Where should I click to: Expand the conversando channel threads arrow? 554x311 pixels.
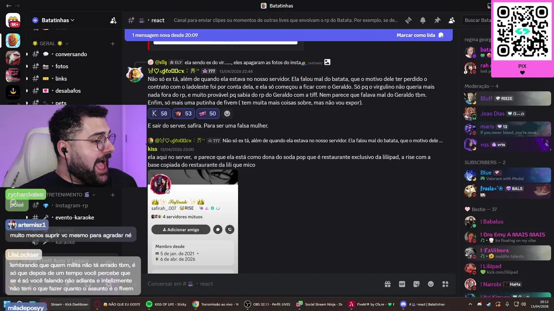27,54
